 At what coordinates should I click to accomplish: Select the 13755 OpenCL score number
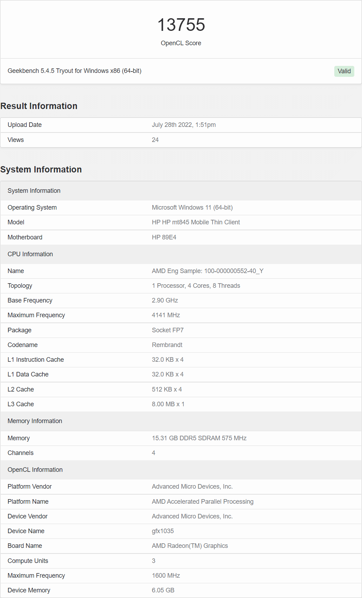click(181, 25)
